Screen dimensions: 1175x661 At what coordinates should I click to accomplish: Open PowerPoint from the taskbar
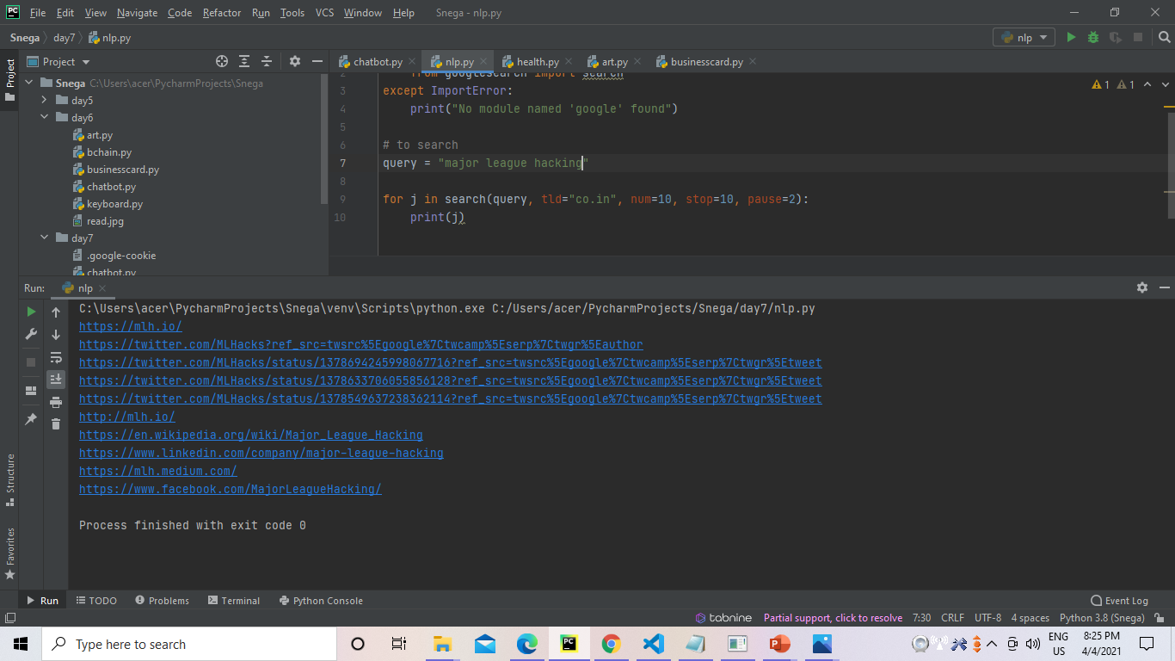pos(779,644)
